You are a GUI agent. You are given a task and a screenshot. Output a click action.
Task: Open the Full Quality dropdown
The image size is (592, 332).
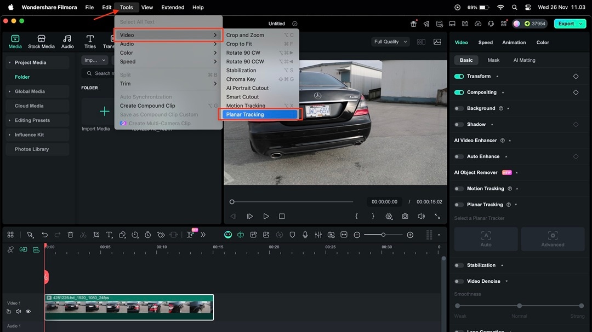[x=390, y=42]
